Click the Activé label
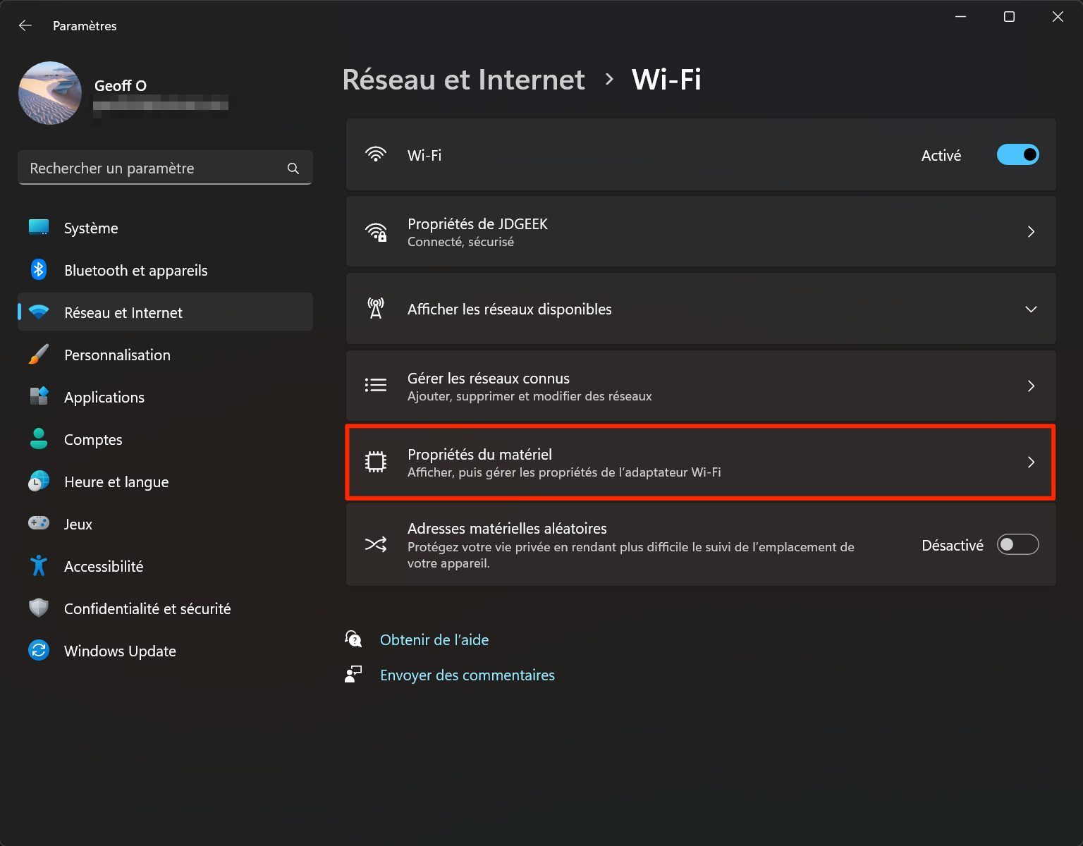The image size is (1083, 846). [x=941, y=155]
